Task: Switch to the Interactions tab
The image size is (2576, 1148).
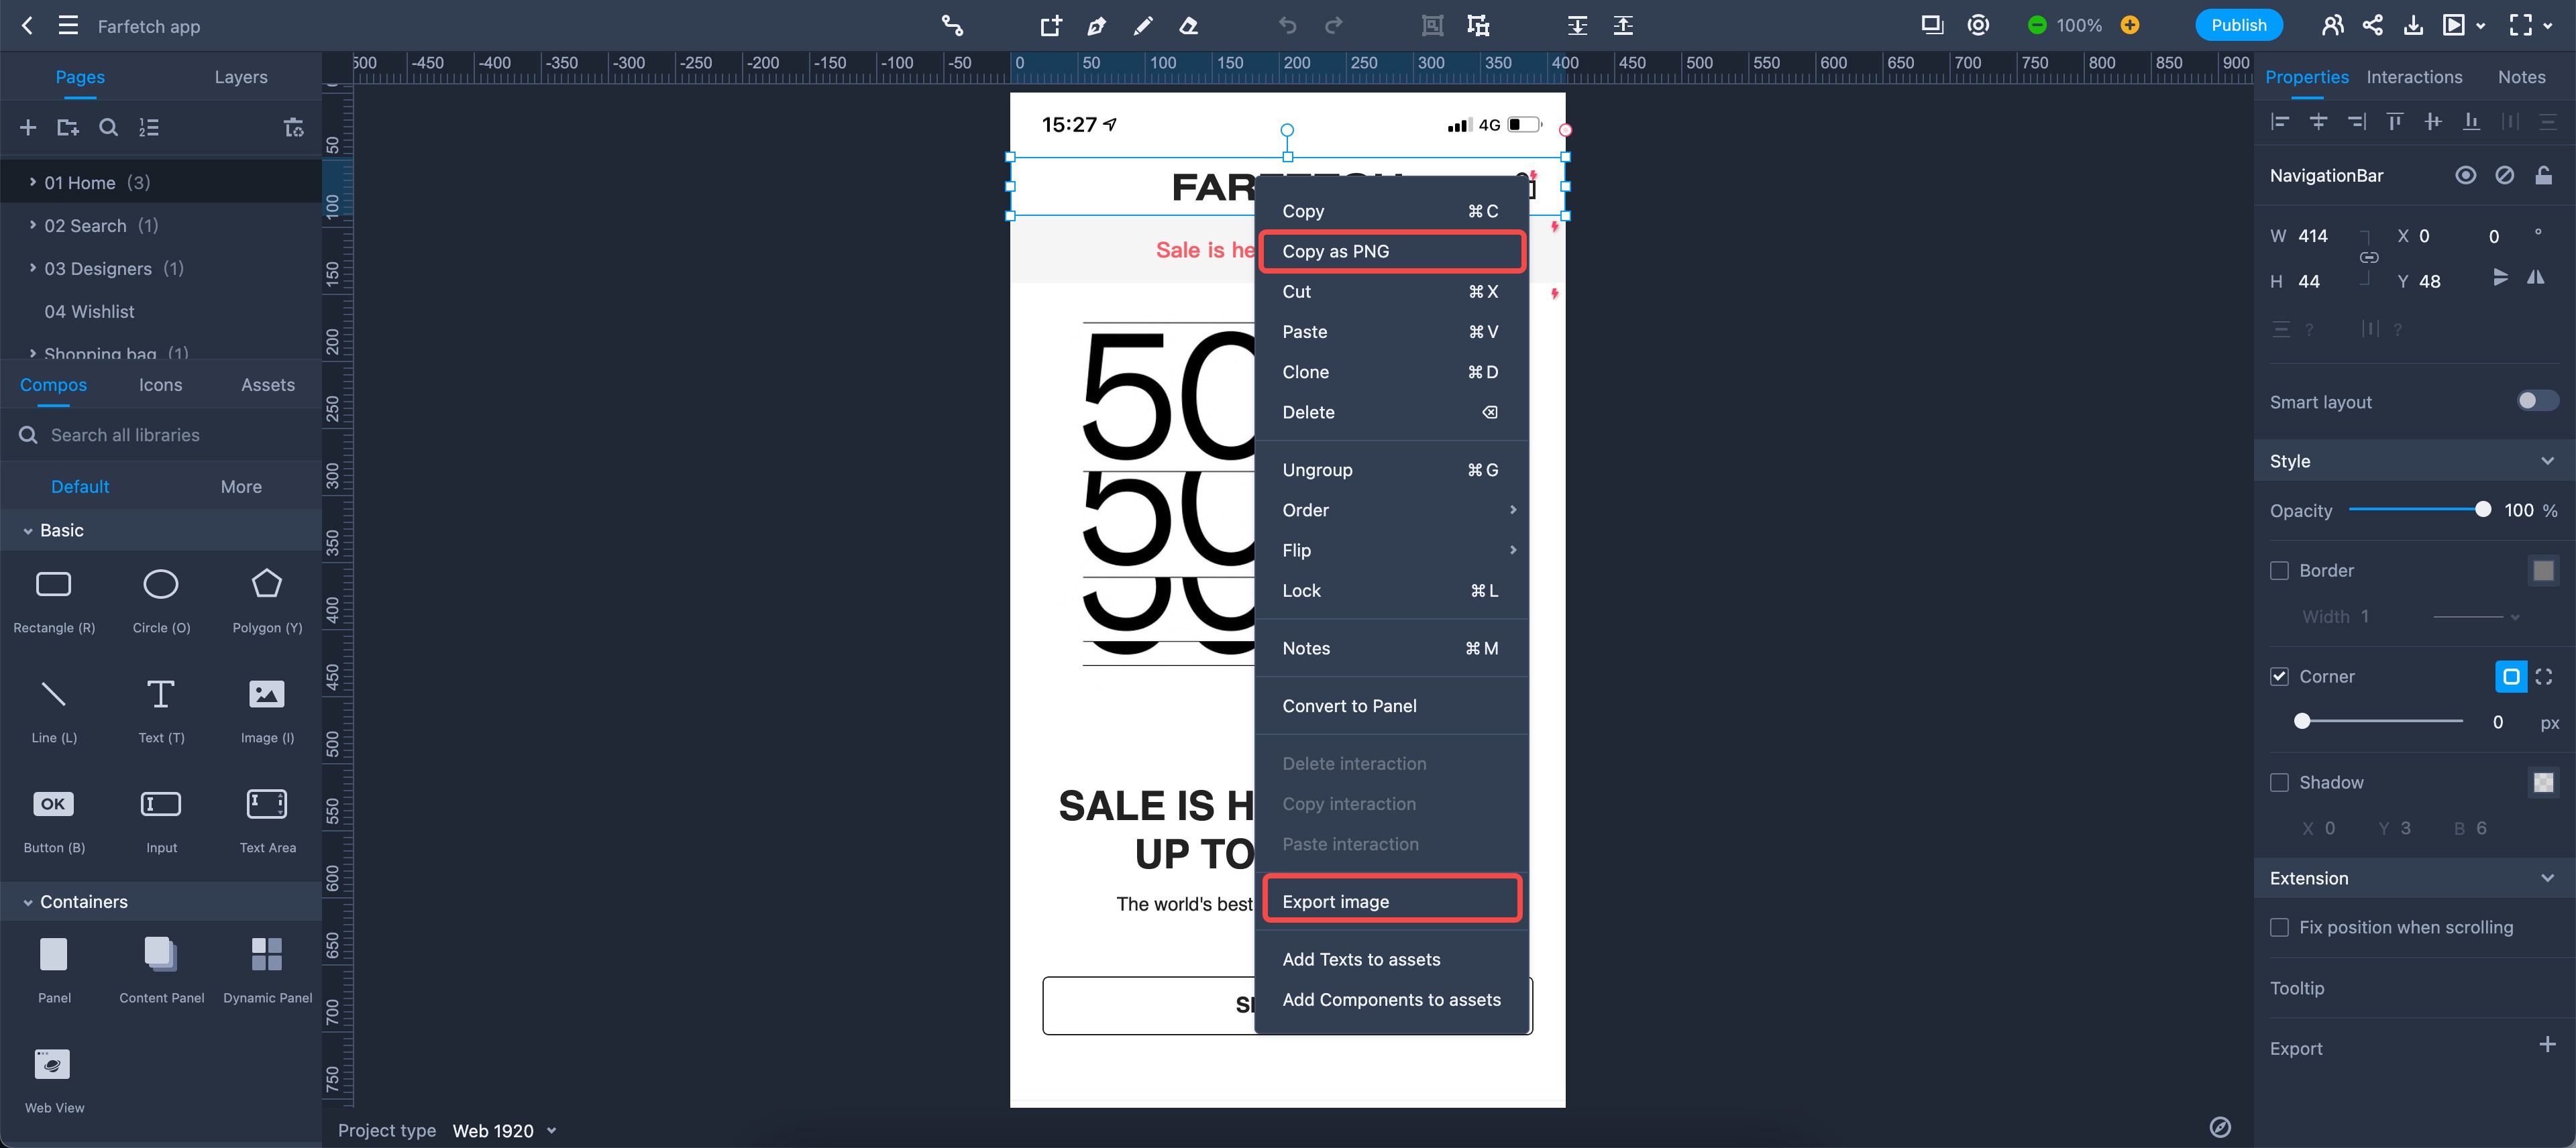Action: [x=2414, y=77]
